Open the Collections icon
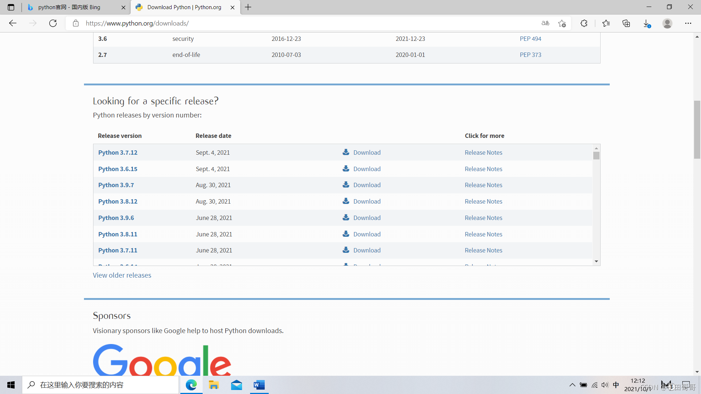Viewport: 701px width, 394px height. point(626,23)
